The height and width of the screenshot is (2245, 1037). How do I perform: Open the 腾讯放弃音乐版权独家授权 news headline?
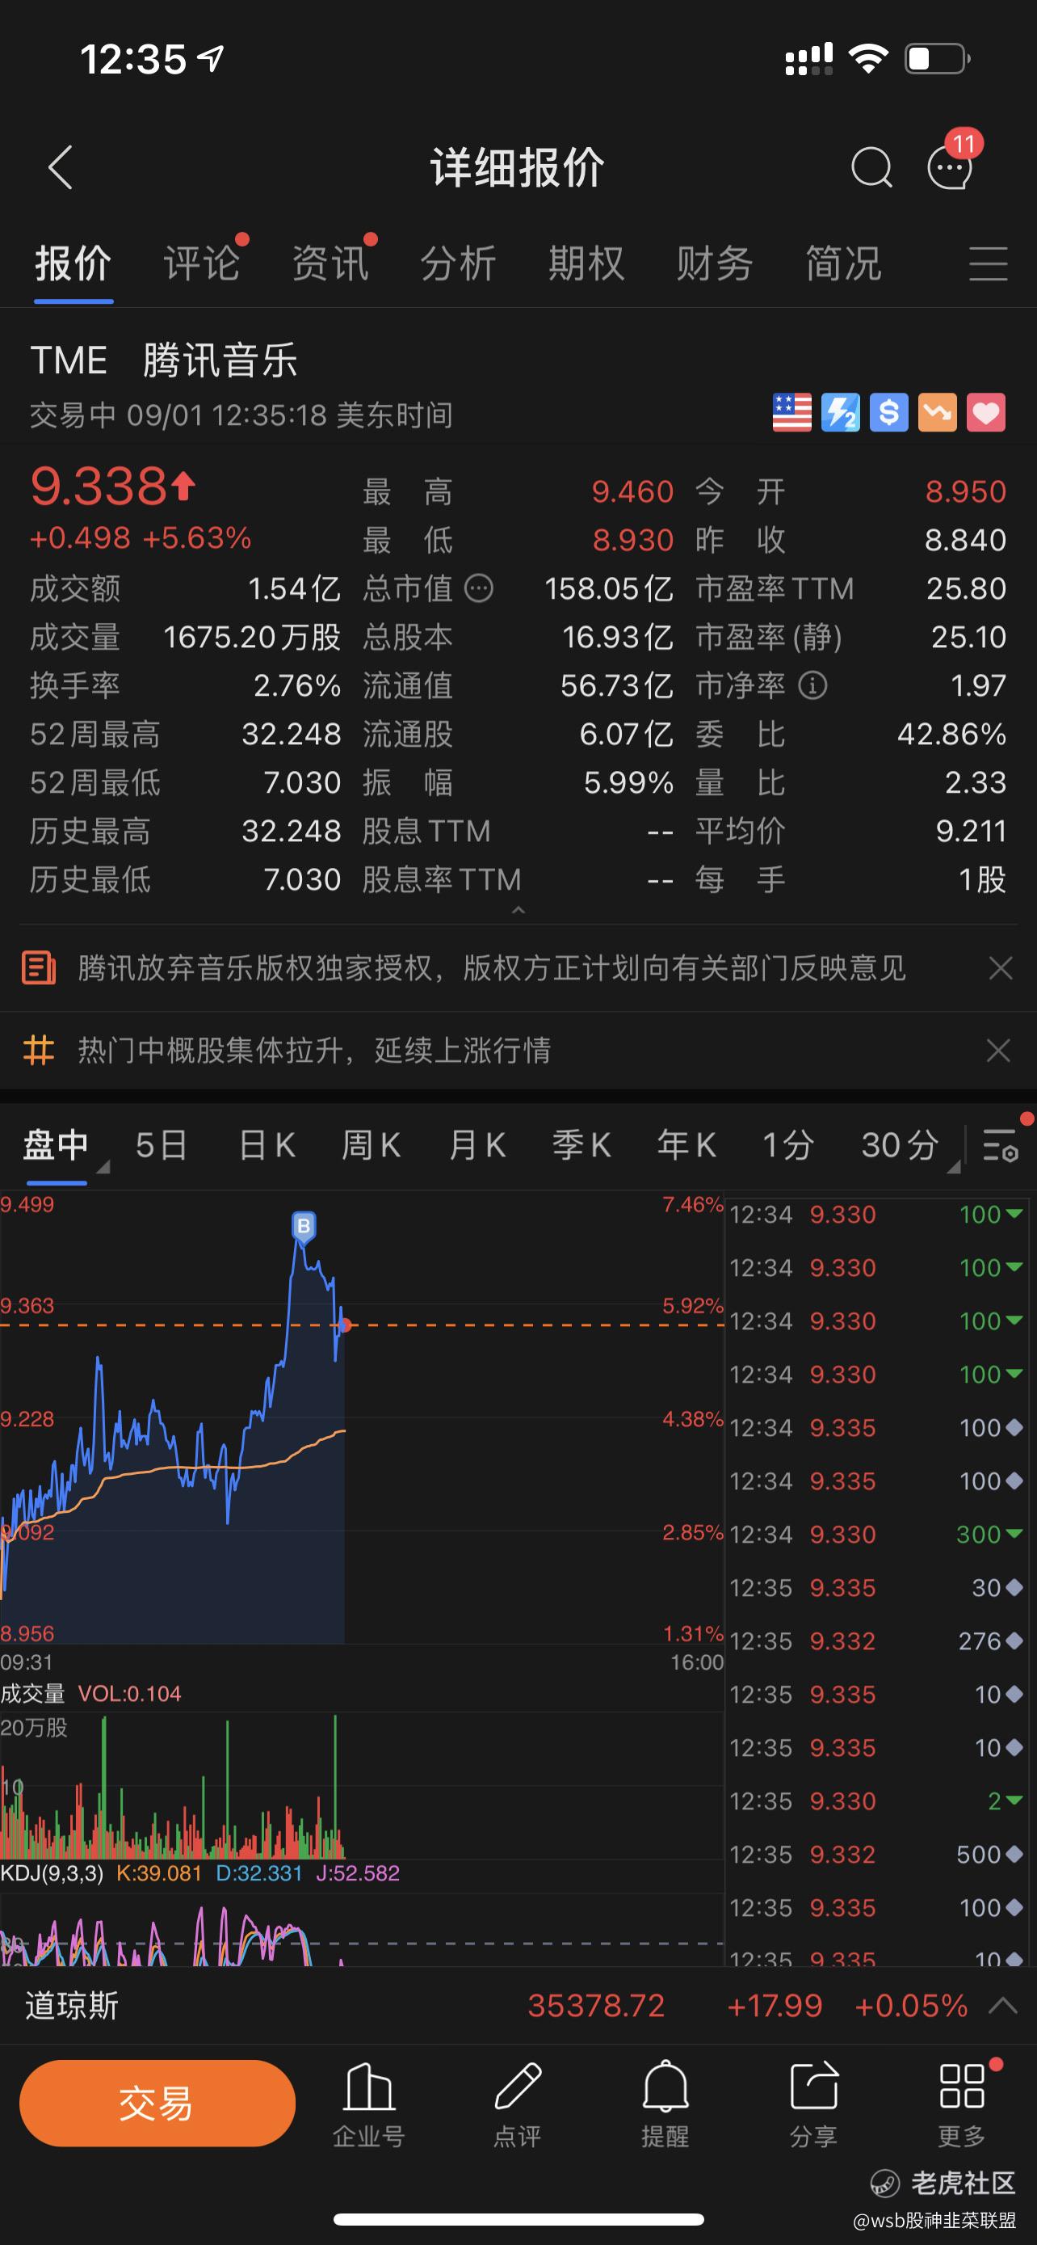pos(492,968)
